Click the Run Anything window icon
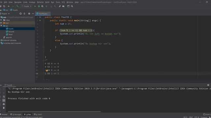 click(68, 6)
